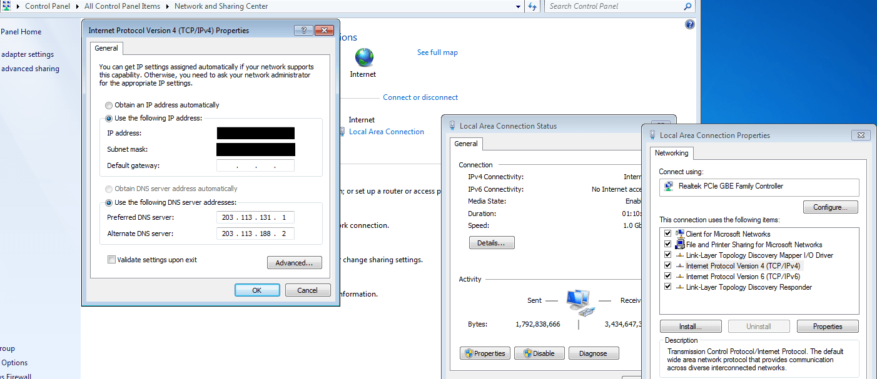Click OK in the IPv4 Properties dialog

[257, 290]
